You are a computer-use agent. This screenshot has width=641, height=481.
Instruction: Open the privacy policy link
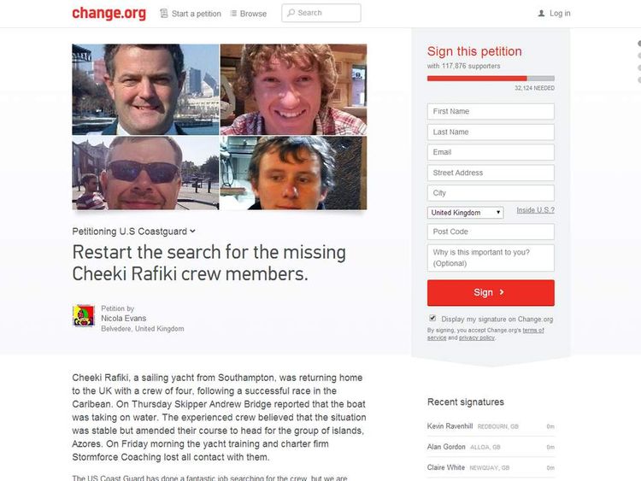(x=477, y=337)
